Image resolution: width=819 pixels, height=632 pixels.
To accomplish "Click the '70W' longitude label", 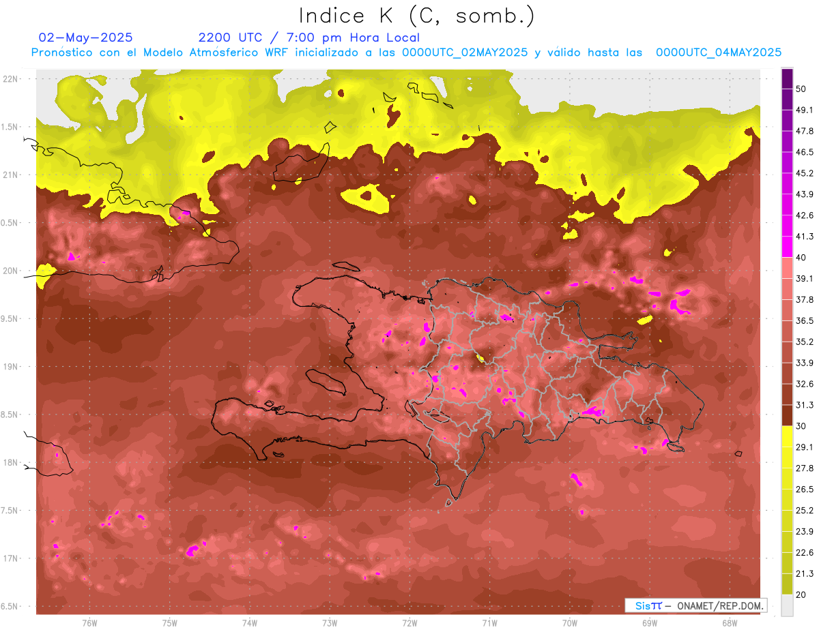I will click(570, 622).
